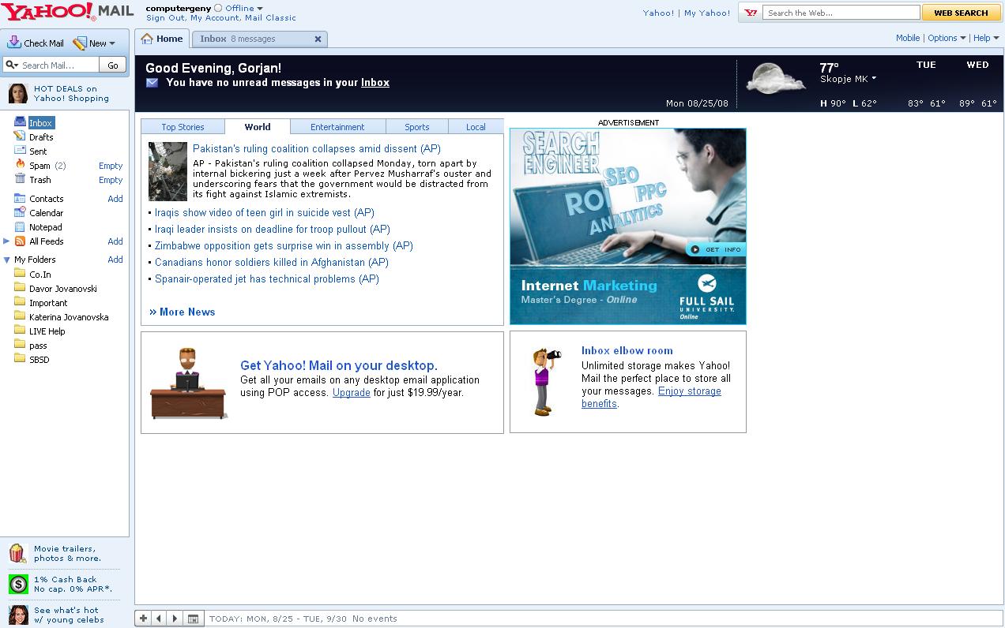Viewport: 1005px width, 628px height.
Task: Add a new contact
Action: tap(115, 199)
